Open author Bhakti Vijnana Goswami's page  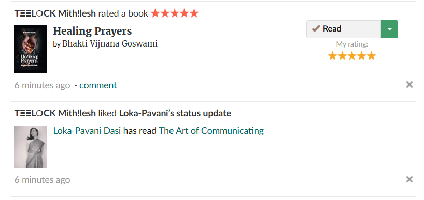click(110, 43)
